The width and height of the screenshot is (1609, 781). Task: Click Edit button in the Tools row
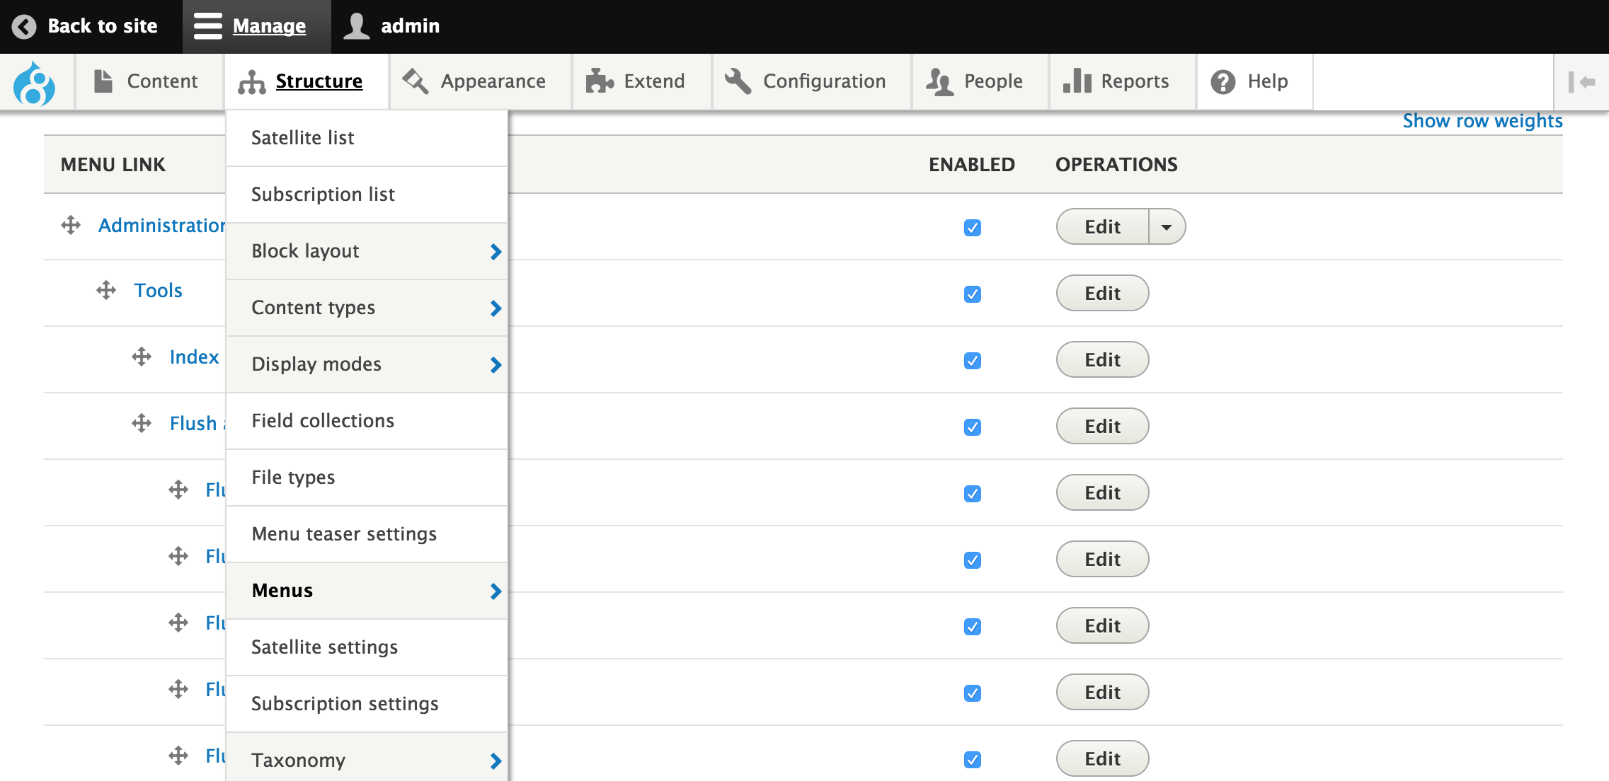click(x=1102, y=294)
